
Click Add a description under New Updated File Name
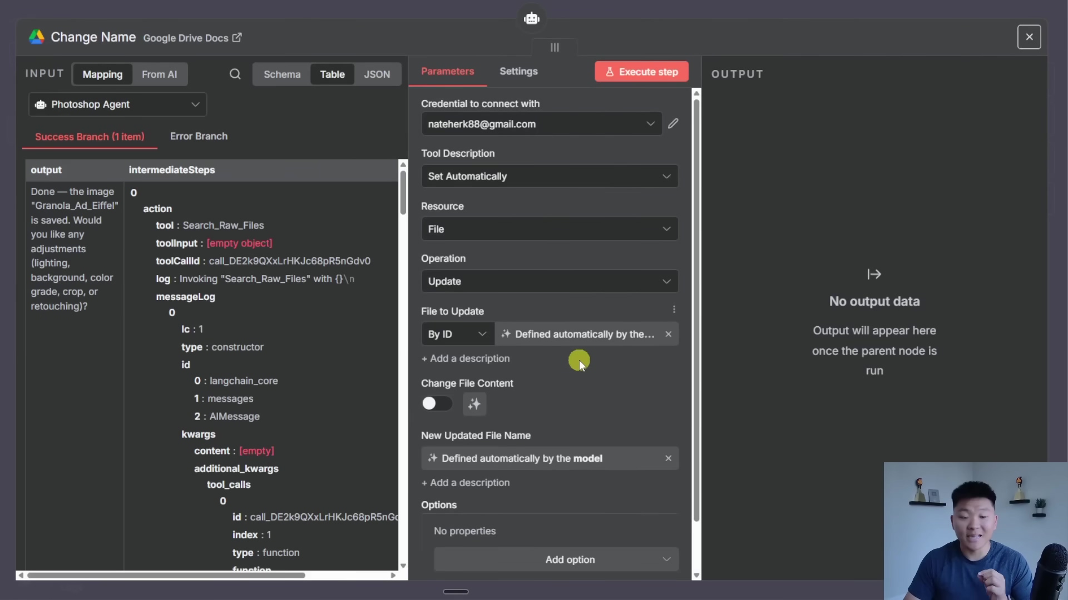[x=466, y=483]
